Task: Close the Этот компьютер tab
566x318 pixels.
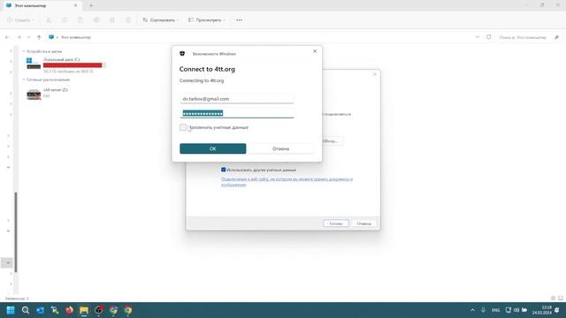Action: (75, 6)
